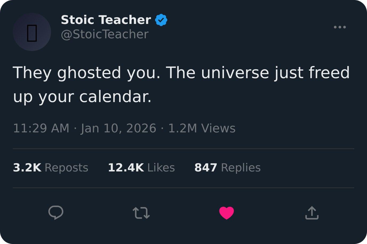The image size is (367, 244).
Task: Click the Stoic Teacher display name
Action: [106, 20]
